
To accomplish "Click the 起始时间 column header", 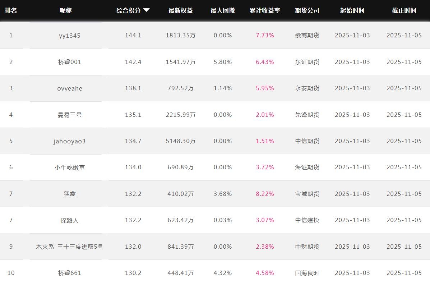I will point(352,11).
